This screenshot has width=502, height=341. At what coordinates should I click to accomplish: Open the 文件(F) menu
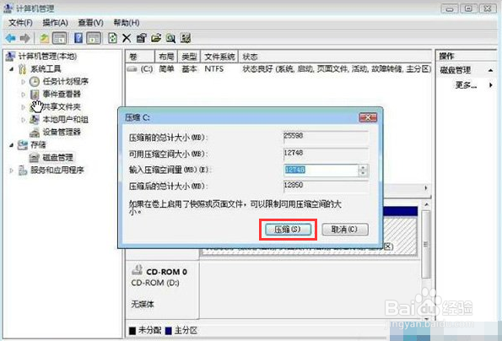coord(20,23)
